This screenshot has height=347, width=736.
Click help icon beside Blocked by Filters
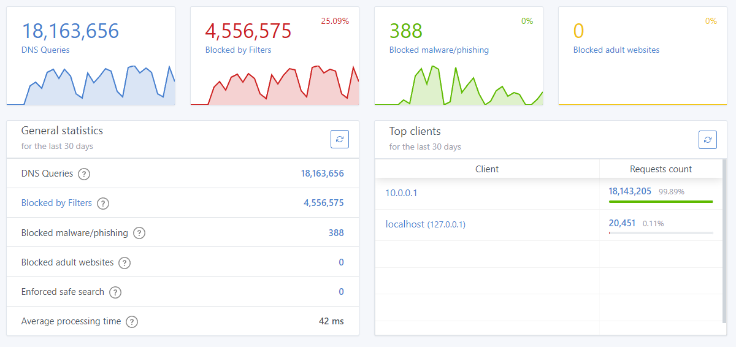coord(103,204)
